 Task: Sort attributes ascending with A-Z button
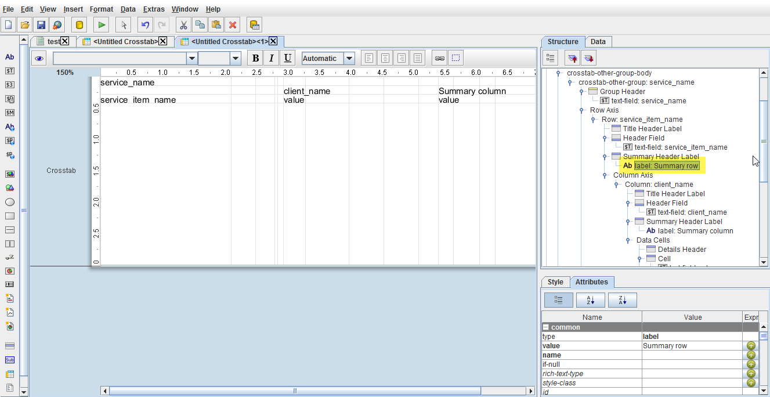590,299
